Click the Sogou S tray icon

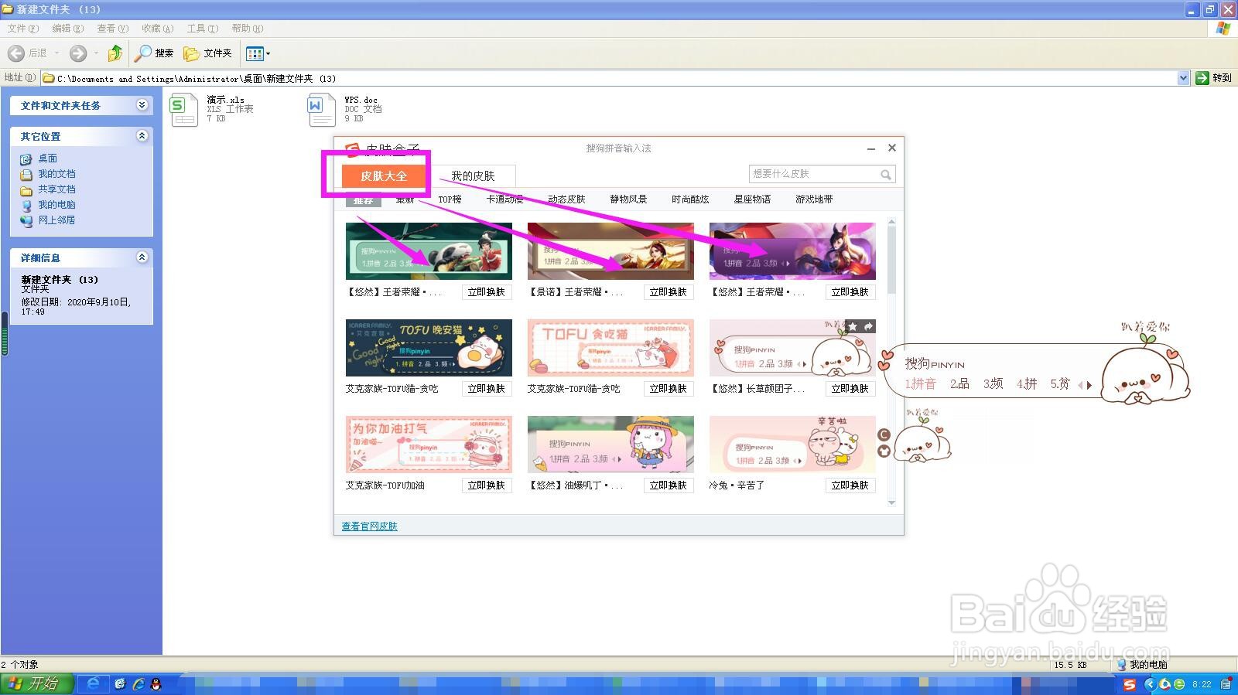click(x=1130, y=684)
